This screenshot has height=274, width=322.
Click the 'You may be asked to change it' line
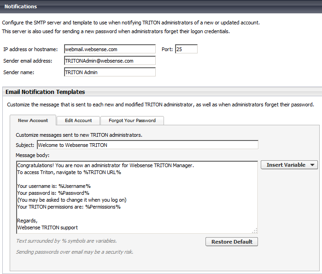click(72, 200)
